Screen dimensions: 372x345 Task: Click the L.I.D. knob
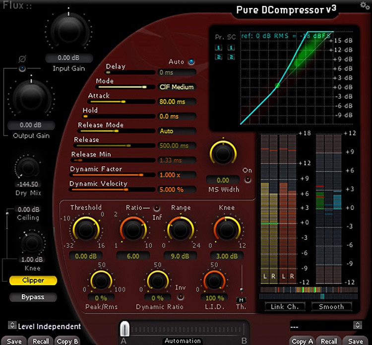coord(214,281)
